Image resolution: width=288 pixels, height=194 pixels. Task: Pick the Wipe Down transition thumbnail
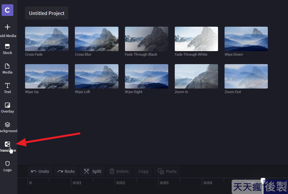pyautogui.click(x=246, y=39)
